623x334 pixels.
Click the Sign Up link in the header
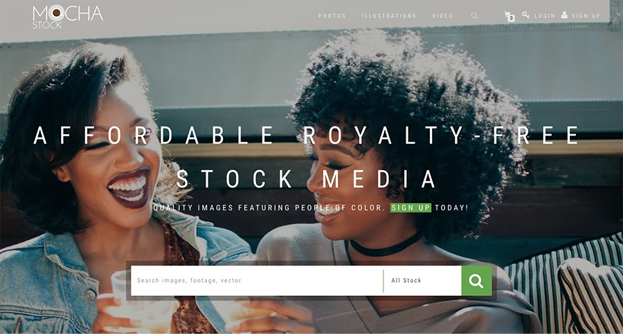[586, 16]
